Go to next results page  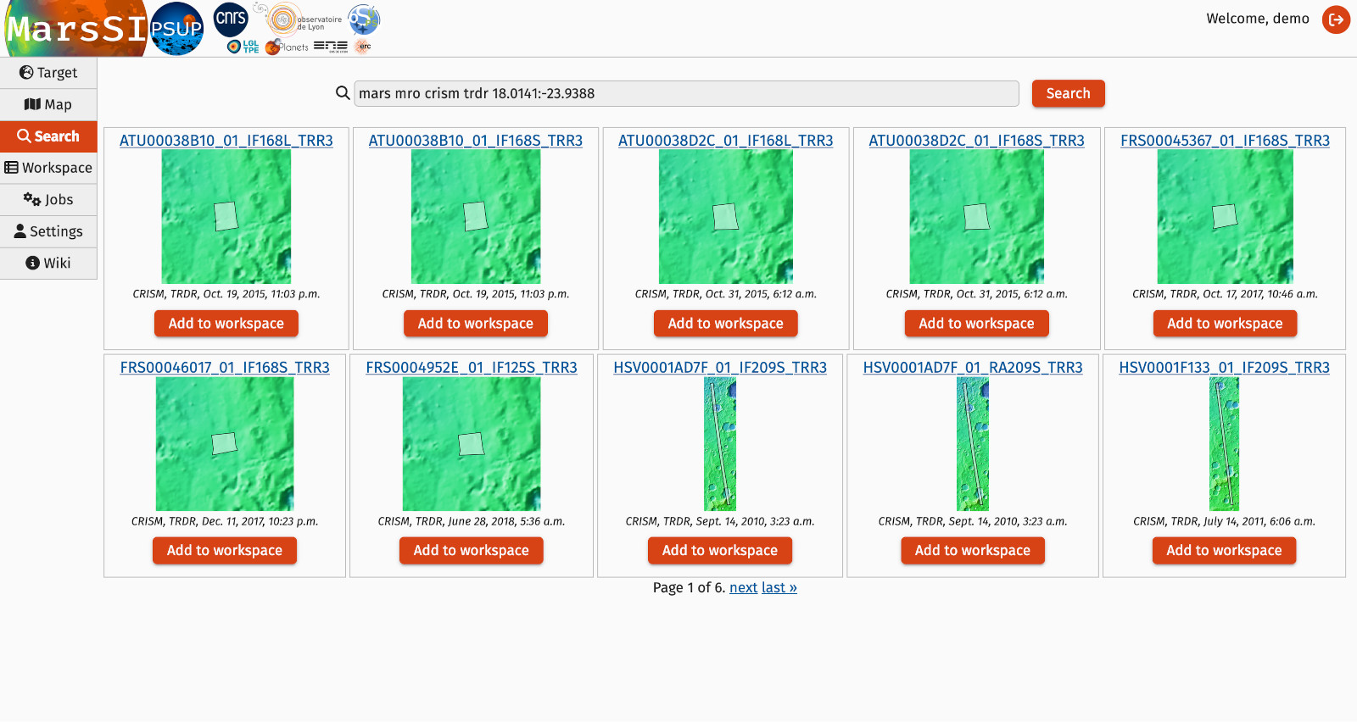(x=743, y=588)
